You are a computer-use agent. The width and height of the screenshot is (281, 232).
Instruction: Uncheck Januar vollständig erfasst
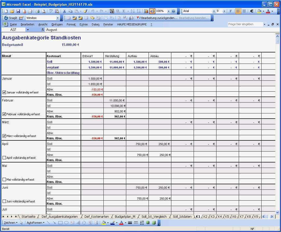coord(4,92)
